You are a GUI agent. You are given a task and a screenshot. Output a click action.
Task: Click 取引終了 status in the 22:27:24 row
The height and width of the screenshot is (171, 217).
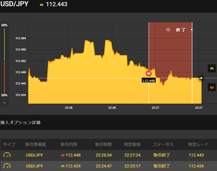(162, 155)
